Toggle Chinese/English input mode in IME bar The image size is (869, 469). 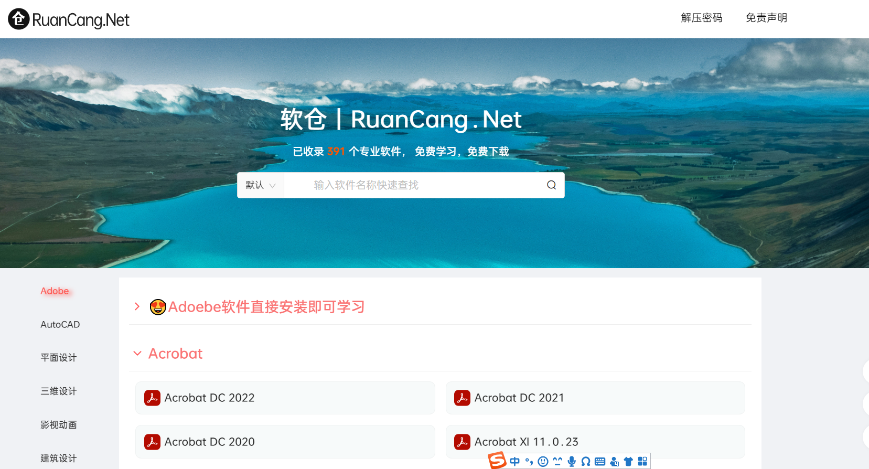514,462
